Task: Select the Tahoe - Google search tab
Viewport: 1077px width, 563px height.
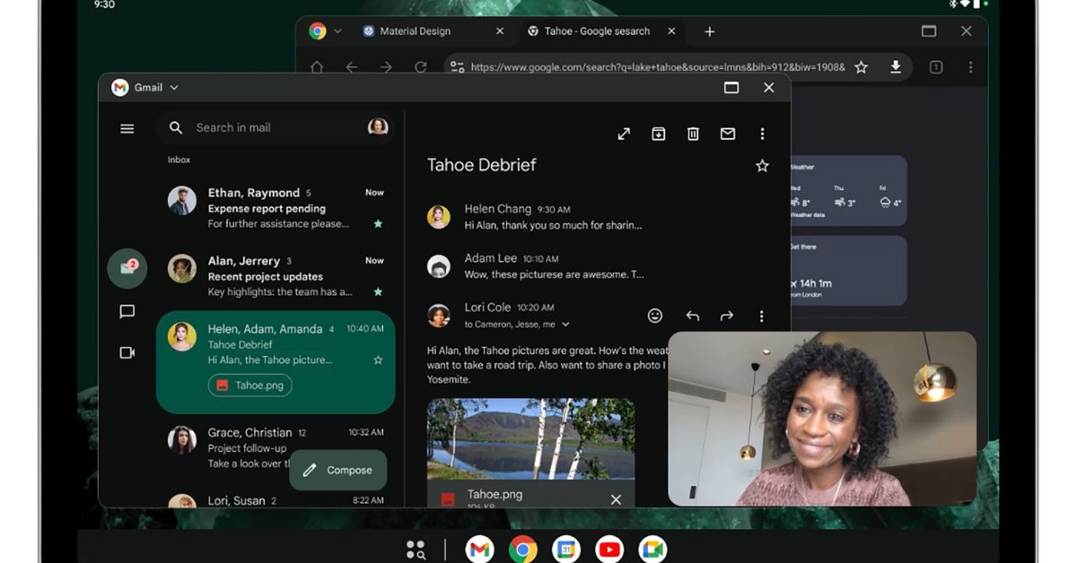Action: coord(596,31)
